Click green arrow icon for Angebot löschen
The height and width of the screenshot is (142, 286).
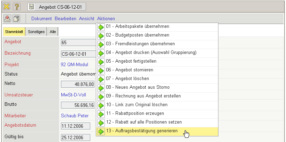coord(101,79)
